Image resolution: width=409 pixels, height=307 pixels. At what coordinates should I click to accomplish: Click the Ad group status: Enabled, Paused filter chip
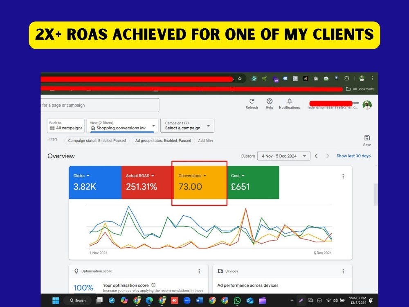pos(163,140)
